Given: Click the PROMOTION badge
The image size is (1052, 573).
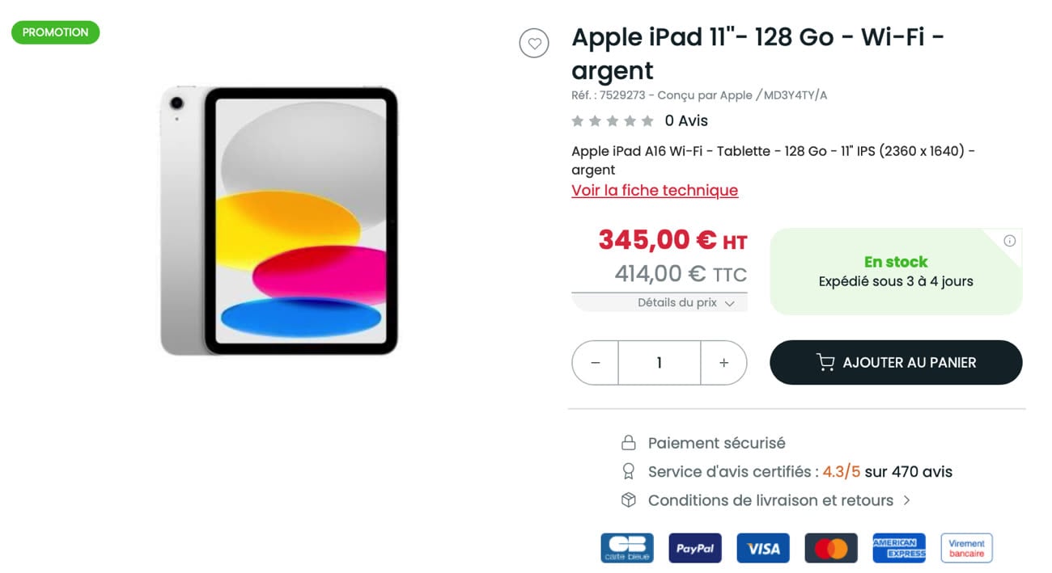Looking at the screenshot, I should (x=55, y=32).
